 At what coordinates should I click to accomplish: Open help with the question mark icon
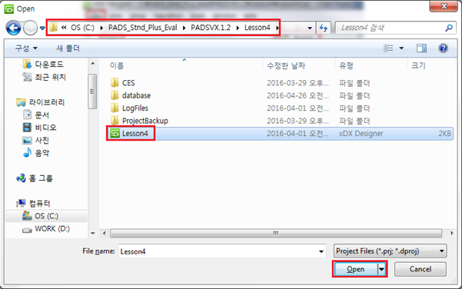click(x=443, y=48)
